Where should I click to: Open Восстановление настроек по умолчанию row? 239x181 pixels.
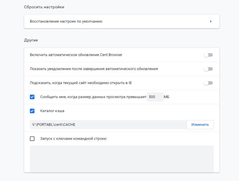point(122,21)
